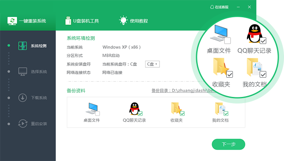This screenshot has width=284, height=161.
Task: Switch to the 一键重装系统 tab
Action: 27,21
